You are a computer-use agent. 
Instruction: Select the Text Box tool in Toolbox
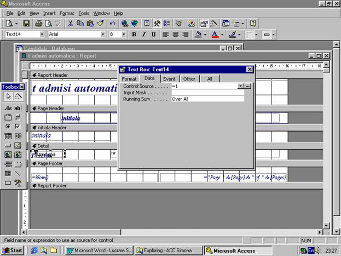pos(18,107)
